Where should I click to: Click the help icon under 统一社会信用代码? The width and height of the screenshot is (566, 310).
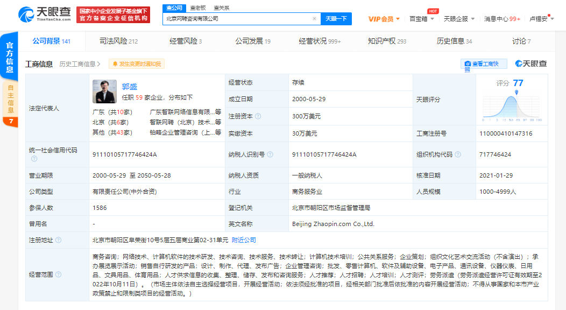click(34, 159)
